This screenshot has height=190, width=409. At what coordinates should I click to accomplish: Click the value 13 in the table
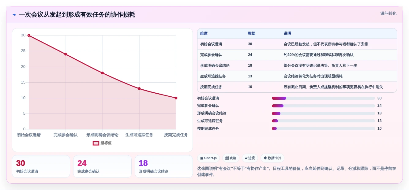coord(250,76)
